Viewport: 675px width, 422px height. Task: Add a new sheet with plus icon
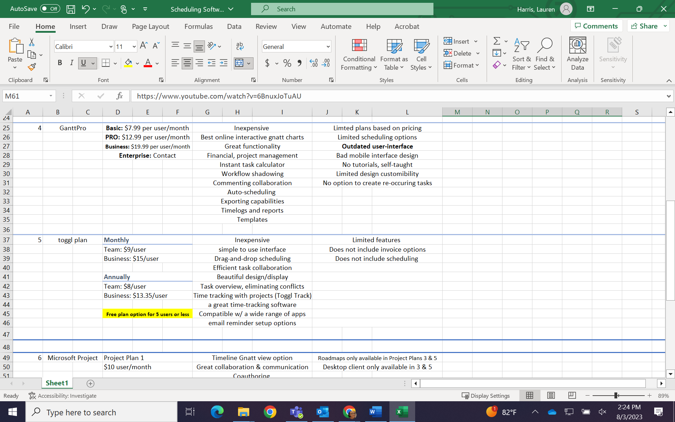pyautogui.click(x=90, y=383)
